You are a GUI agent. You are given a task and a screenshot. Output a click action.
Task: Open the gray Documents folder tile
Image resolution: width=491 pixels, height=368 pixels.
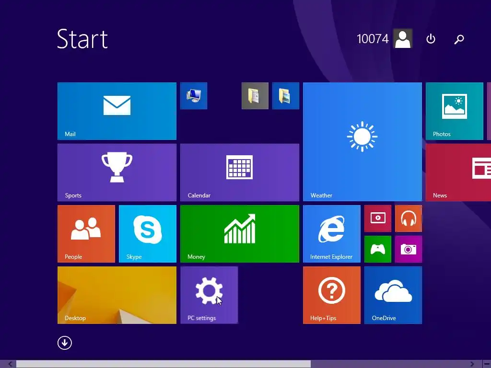255,96
